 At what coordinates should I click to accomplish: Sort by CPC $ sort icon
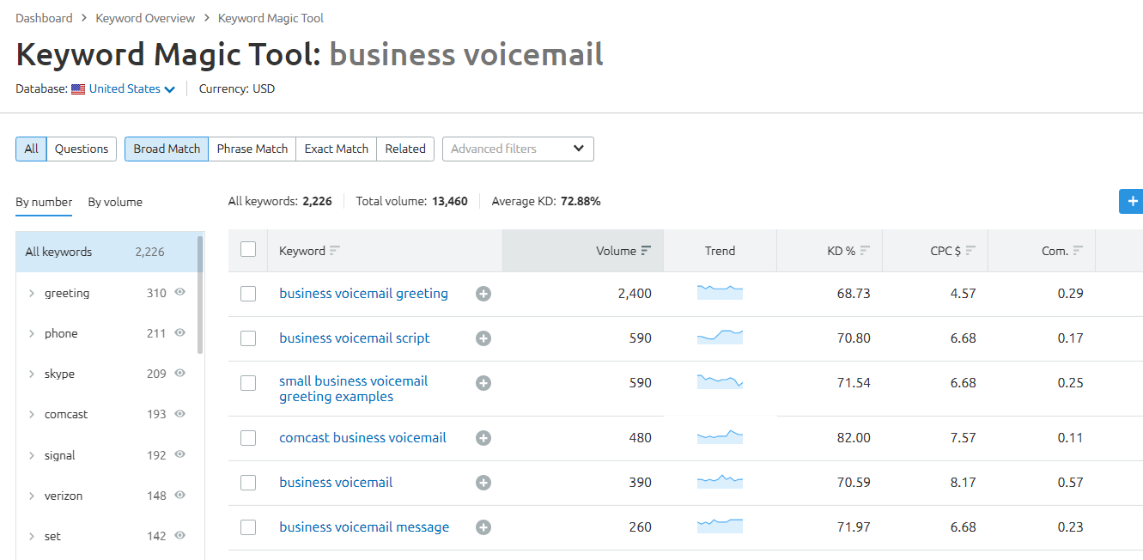point(970,251)
